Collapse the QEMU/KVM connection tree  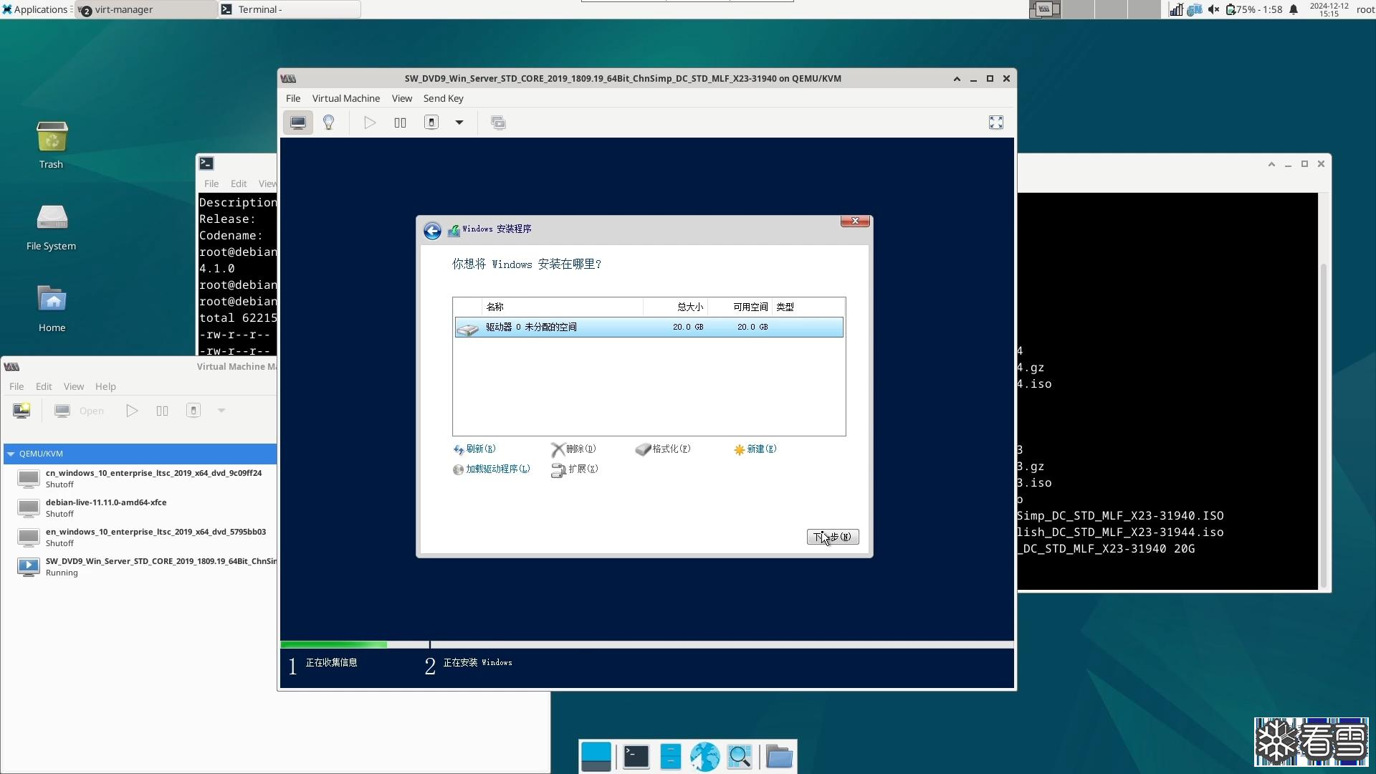[11, 454]
